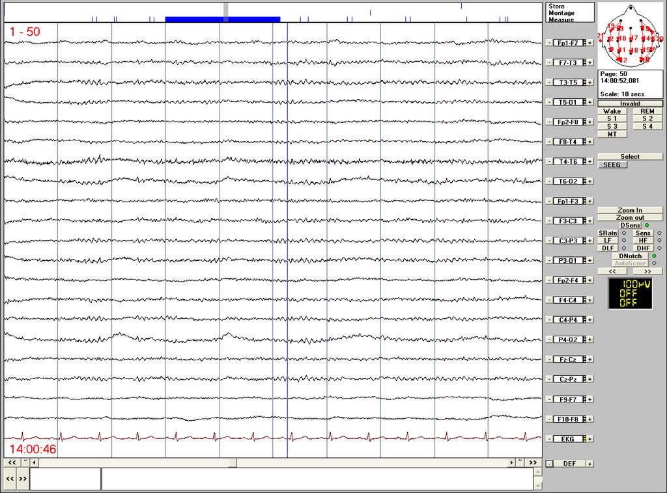Click the Zoom In button
667x493 pixels.
630,210
